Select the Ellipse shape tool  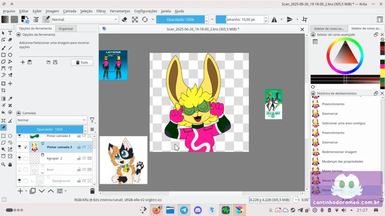tap(10, 55)
